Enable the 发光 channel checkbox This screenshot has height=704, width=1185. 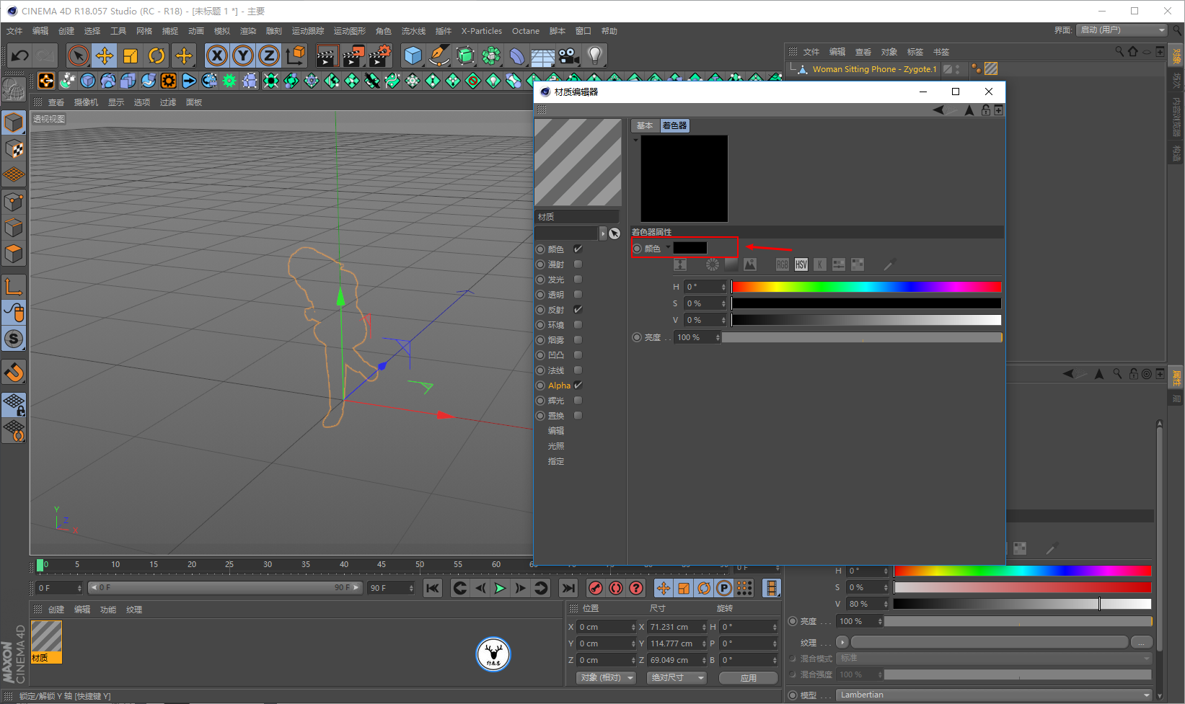click(x=578, y=280)
